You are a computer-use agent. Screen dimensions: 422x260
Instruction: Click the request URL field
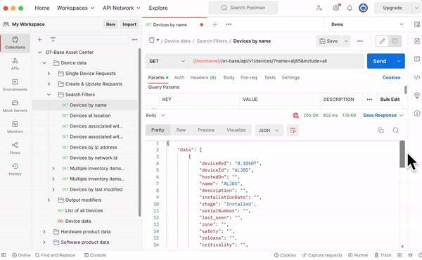point(276,61)
